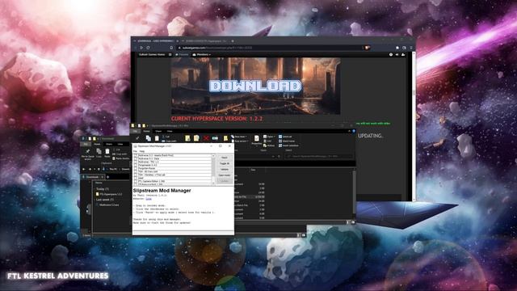Open File menu in Slipstream Mod Manager
This screenshot has width=517, height=291.
[135, 151]
